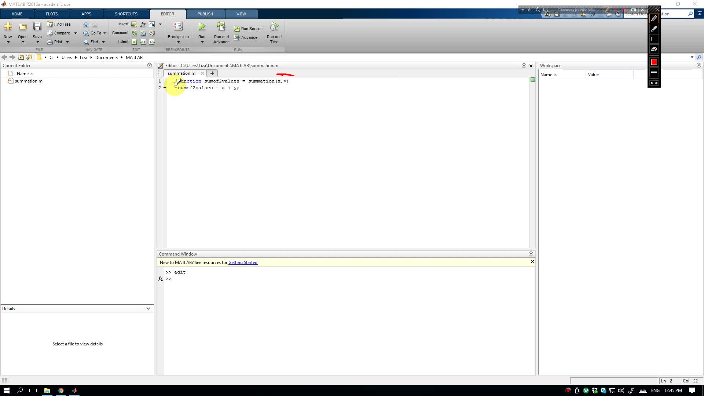The image size is (704, 396).
Task: Click the Save floppy disk icon
Action: (37, 26)
